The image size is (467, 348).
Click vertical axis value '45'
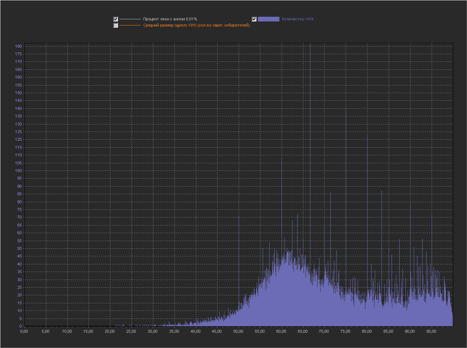tap(20, 256)
